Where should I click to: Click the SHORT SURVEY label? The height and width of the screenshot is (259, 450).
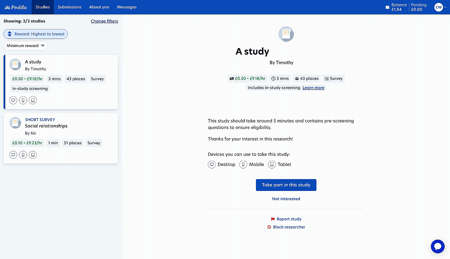40,120
